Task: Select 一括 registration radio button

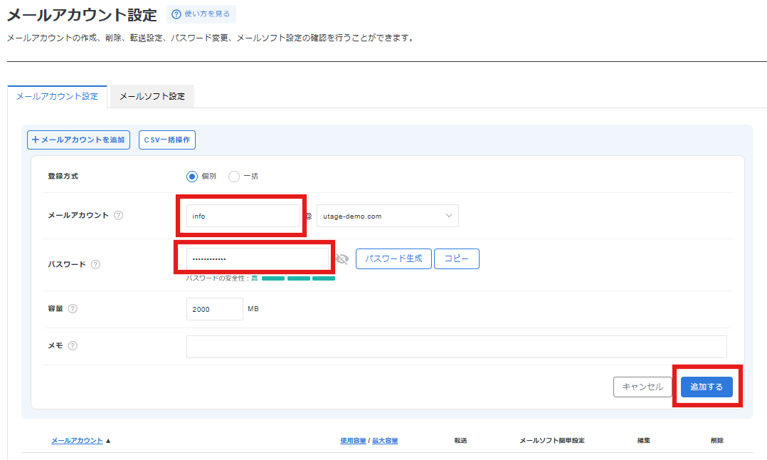Action: point(234,176)
